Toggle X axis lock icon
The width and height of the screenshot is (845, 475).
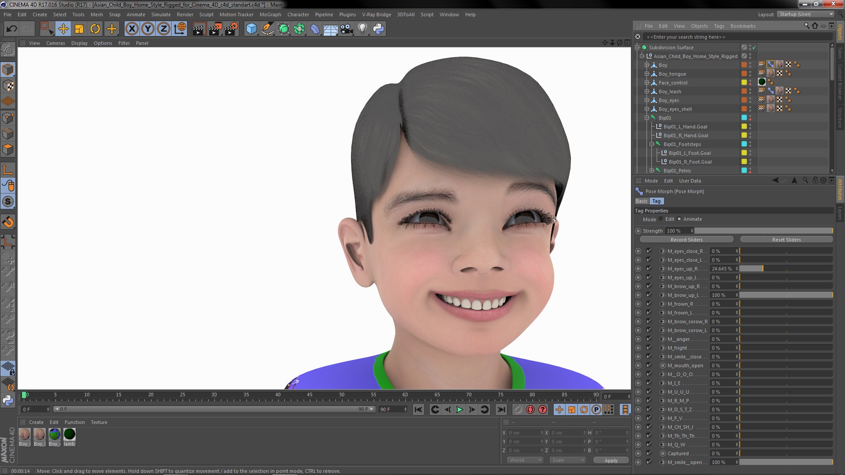[132, 29]
